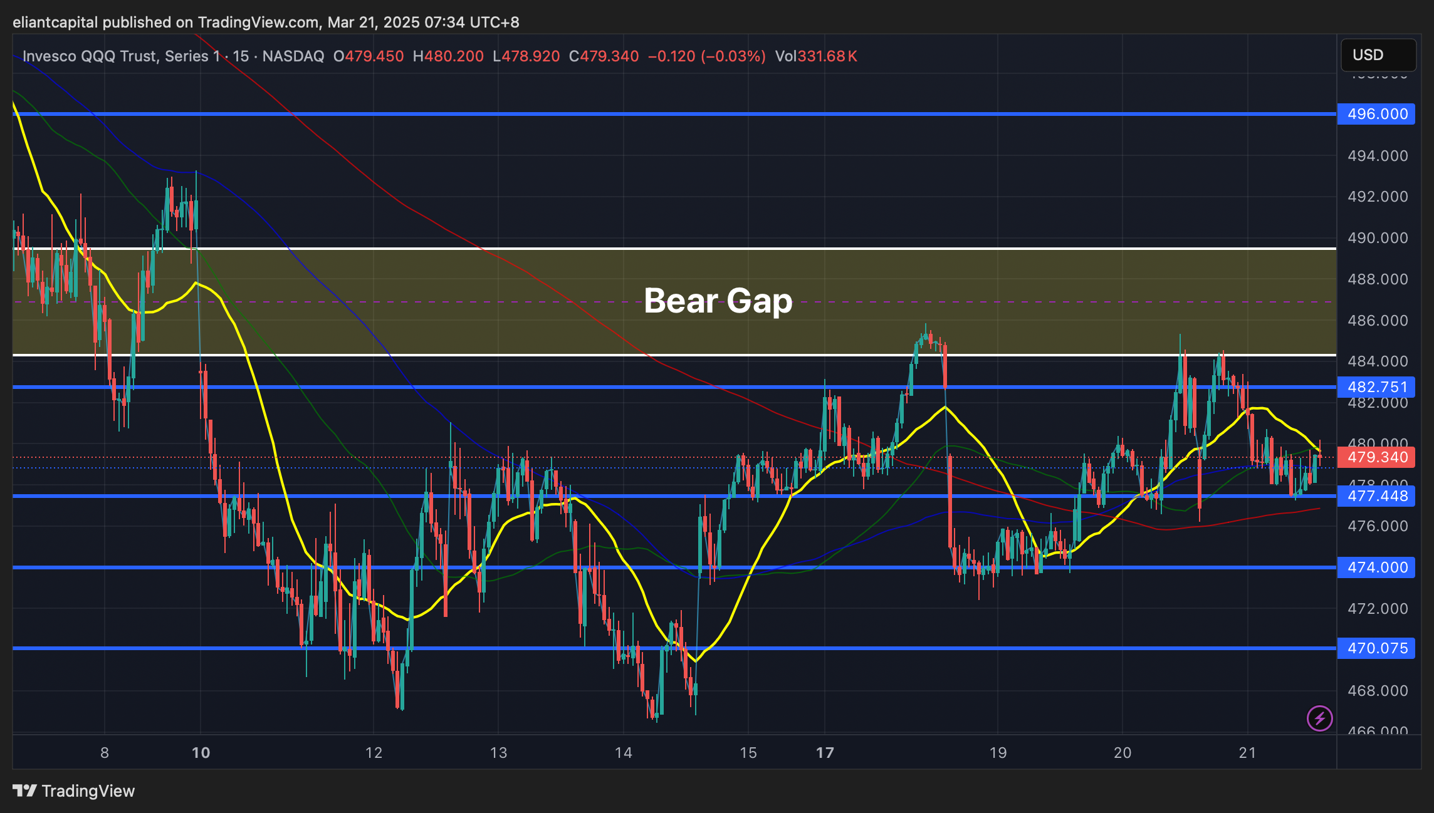Click date label 17 on time axis

tap(825, 753)
